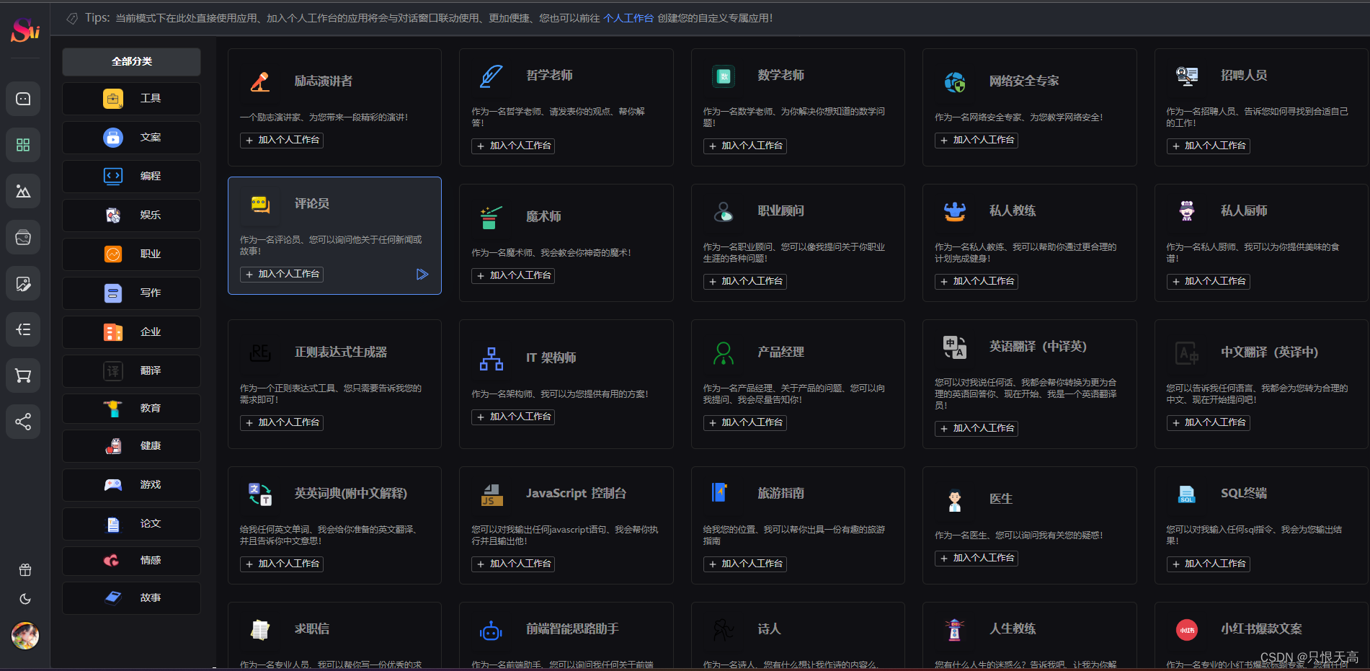Add 英英词典(附中文解释) to personal workbench
The width and height of the screenshot is (1370, 671).
(x=282, y=564)
